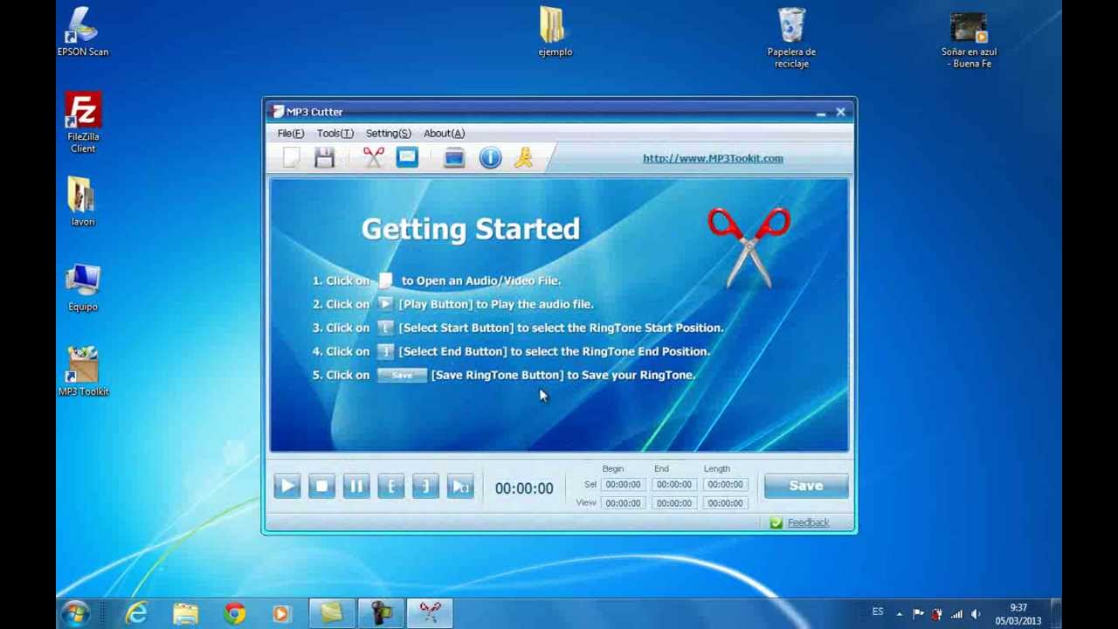Select the FileZilla Client desktop icon
Image resolution: width=1118 pixels, height=629 pixels.
[83, 122]
